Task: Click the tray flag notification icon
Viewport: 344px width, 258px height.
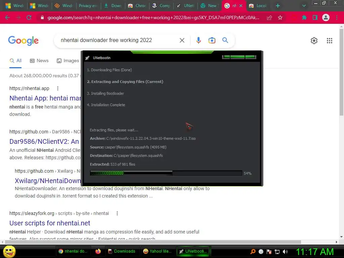Action: [269, 252]
